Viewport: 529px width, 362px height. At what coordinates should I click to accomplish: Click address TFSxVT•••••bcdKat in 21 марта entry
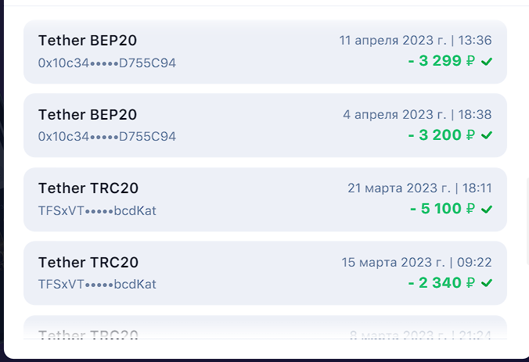click(x=97, y=210)
